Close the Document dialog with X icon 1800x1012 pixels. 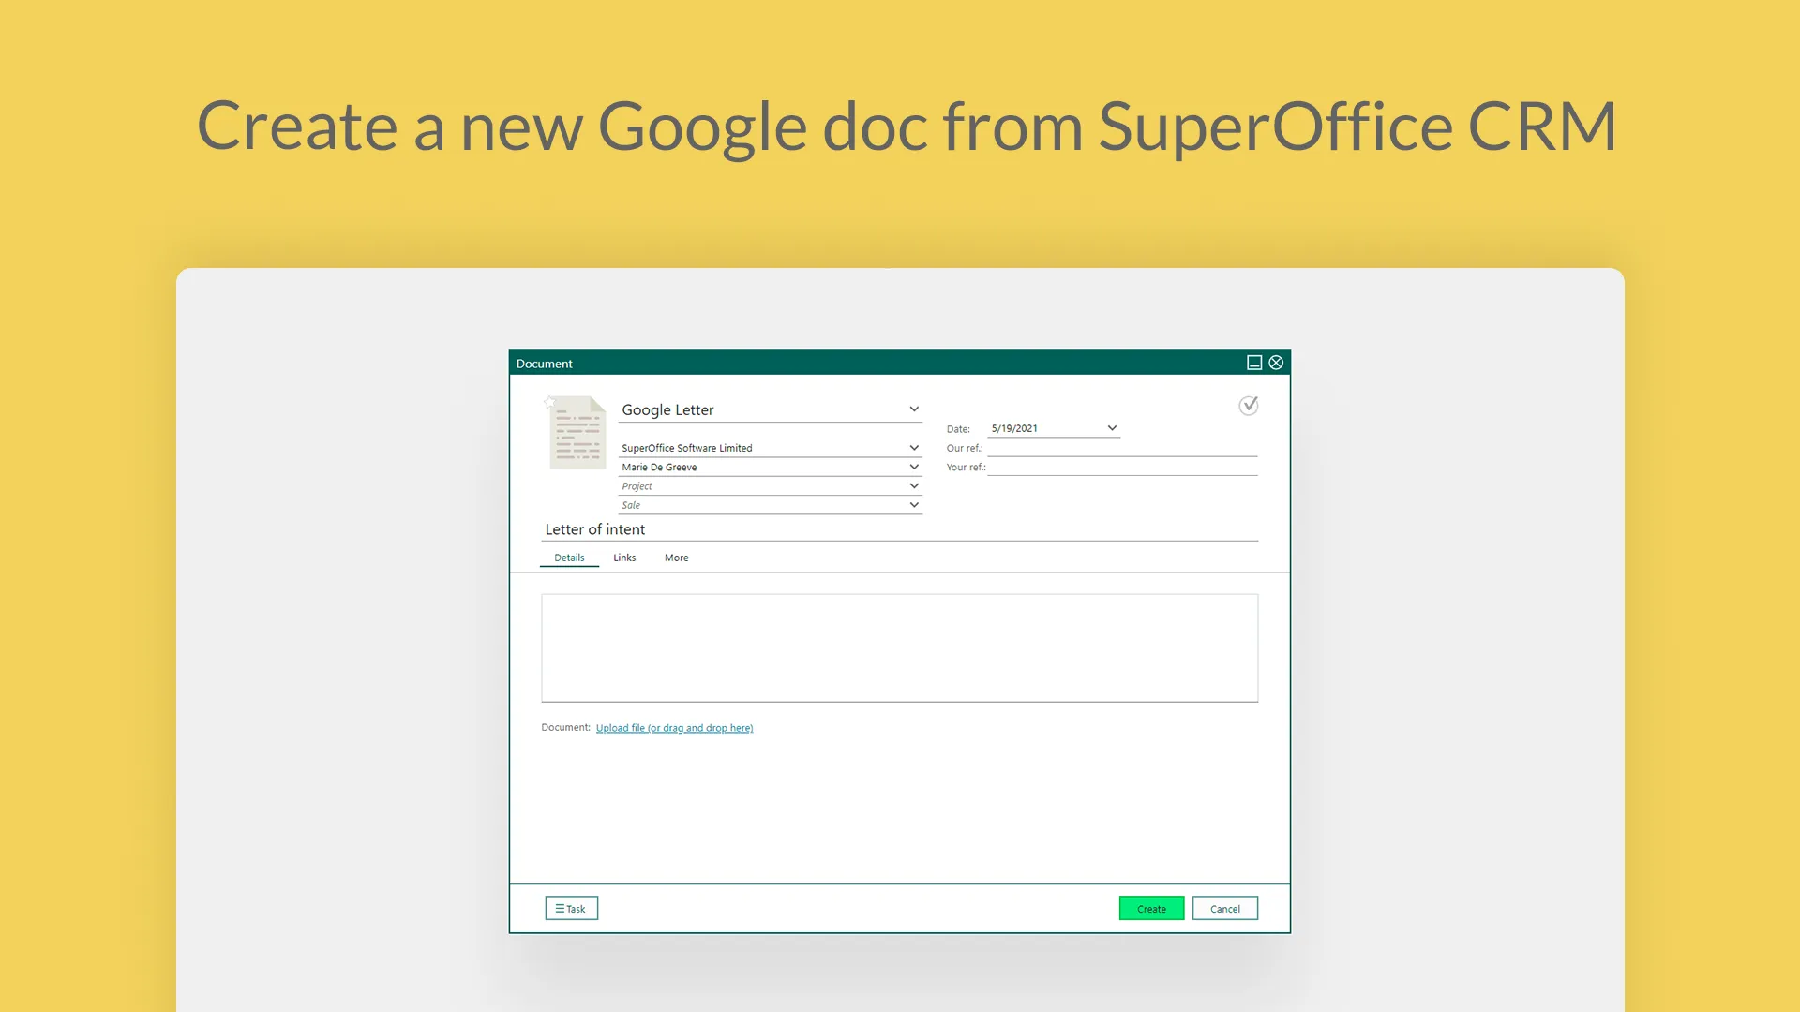click(x=1276, y=363)
